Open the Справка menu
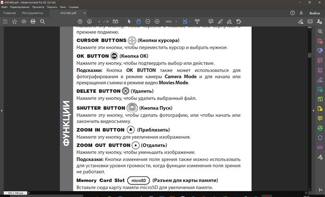The height and width of the screenshot is (197, 325). (73, 7)
